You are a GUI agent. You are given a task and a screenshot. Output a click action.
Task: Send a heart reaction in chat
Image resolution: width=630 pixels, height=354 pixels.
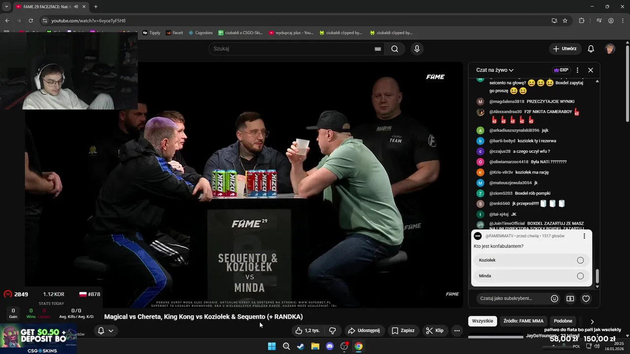586,298
